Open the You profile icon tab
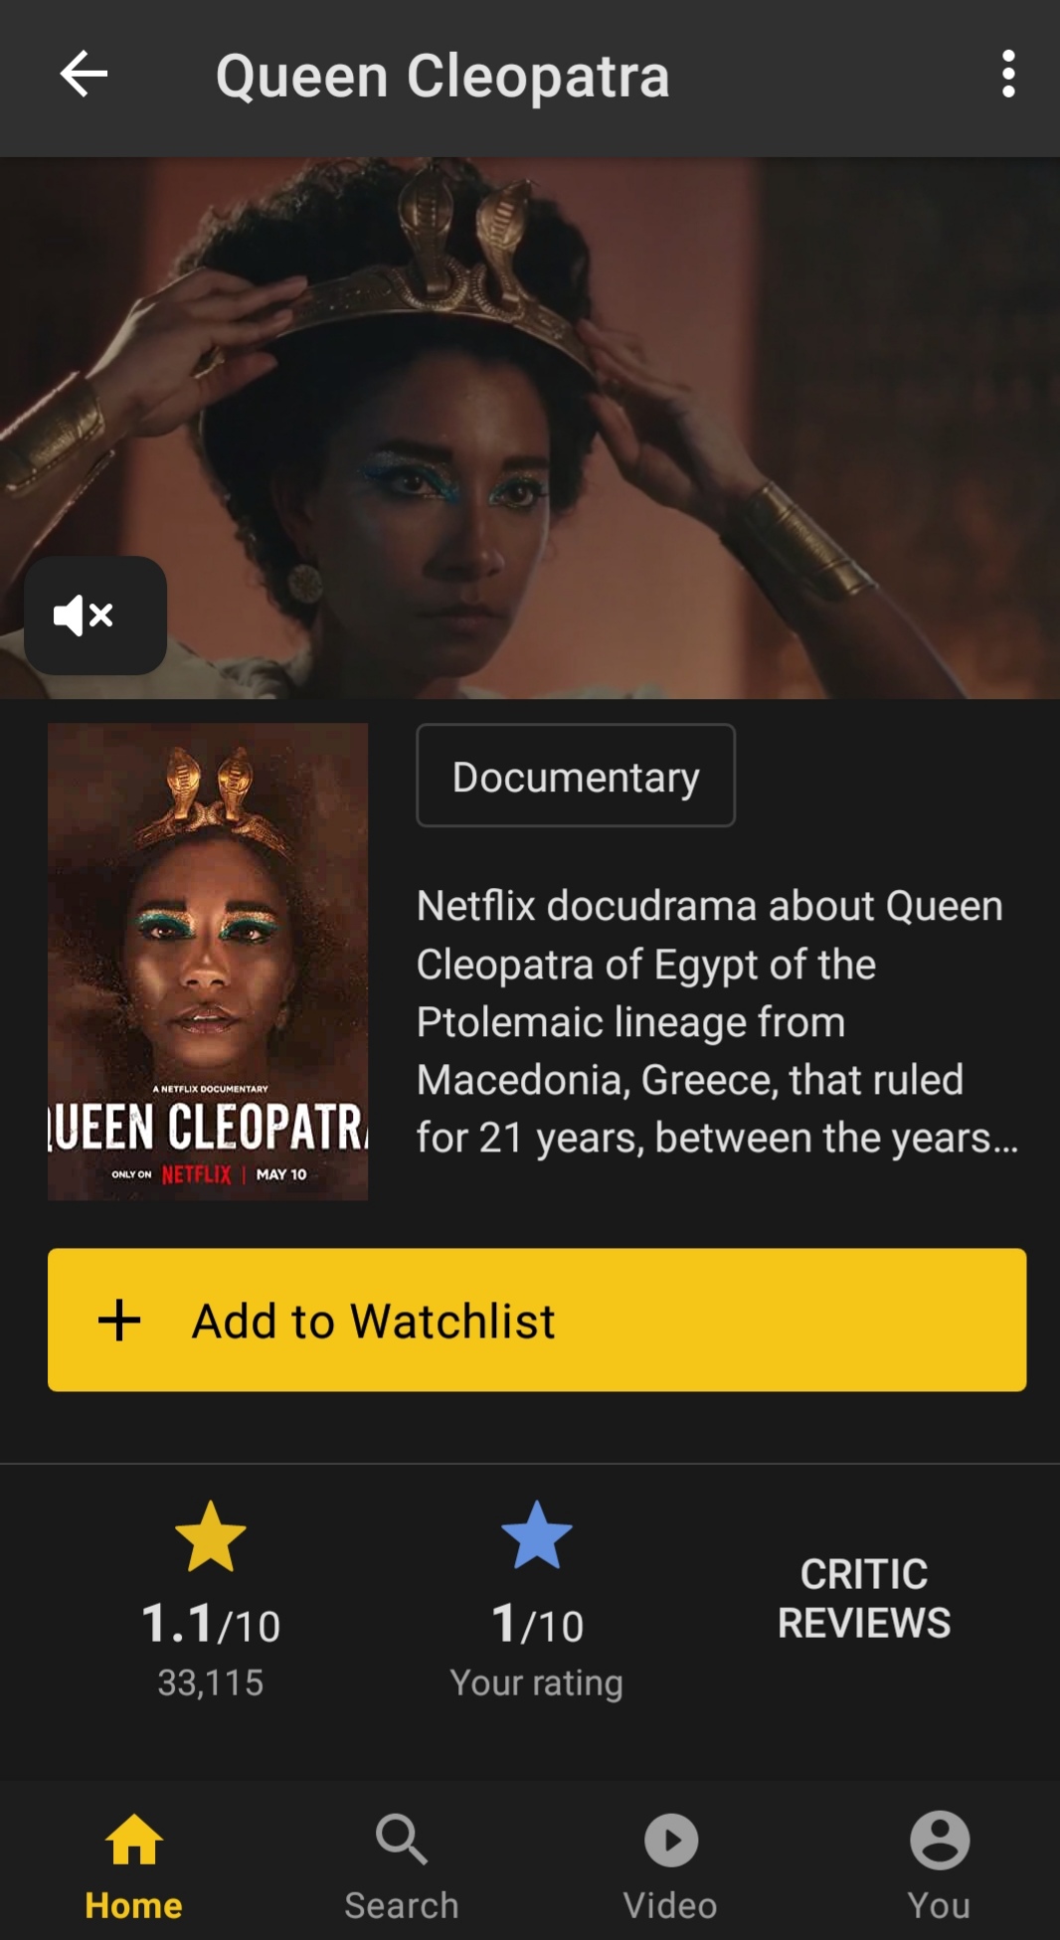The height and width of the screenshot is (1940, 1060). tap(940, 1841)
